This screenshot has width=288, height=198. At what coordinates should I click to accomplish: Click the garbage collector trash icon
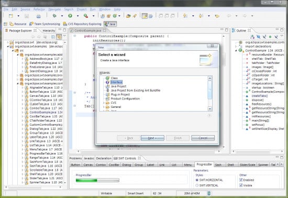209,193
